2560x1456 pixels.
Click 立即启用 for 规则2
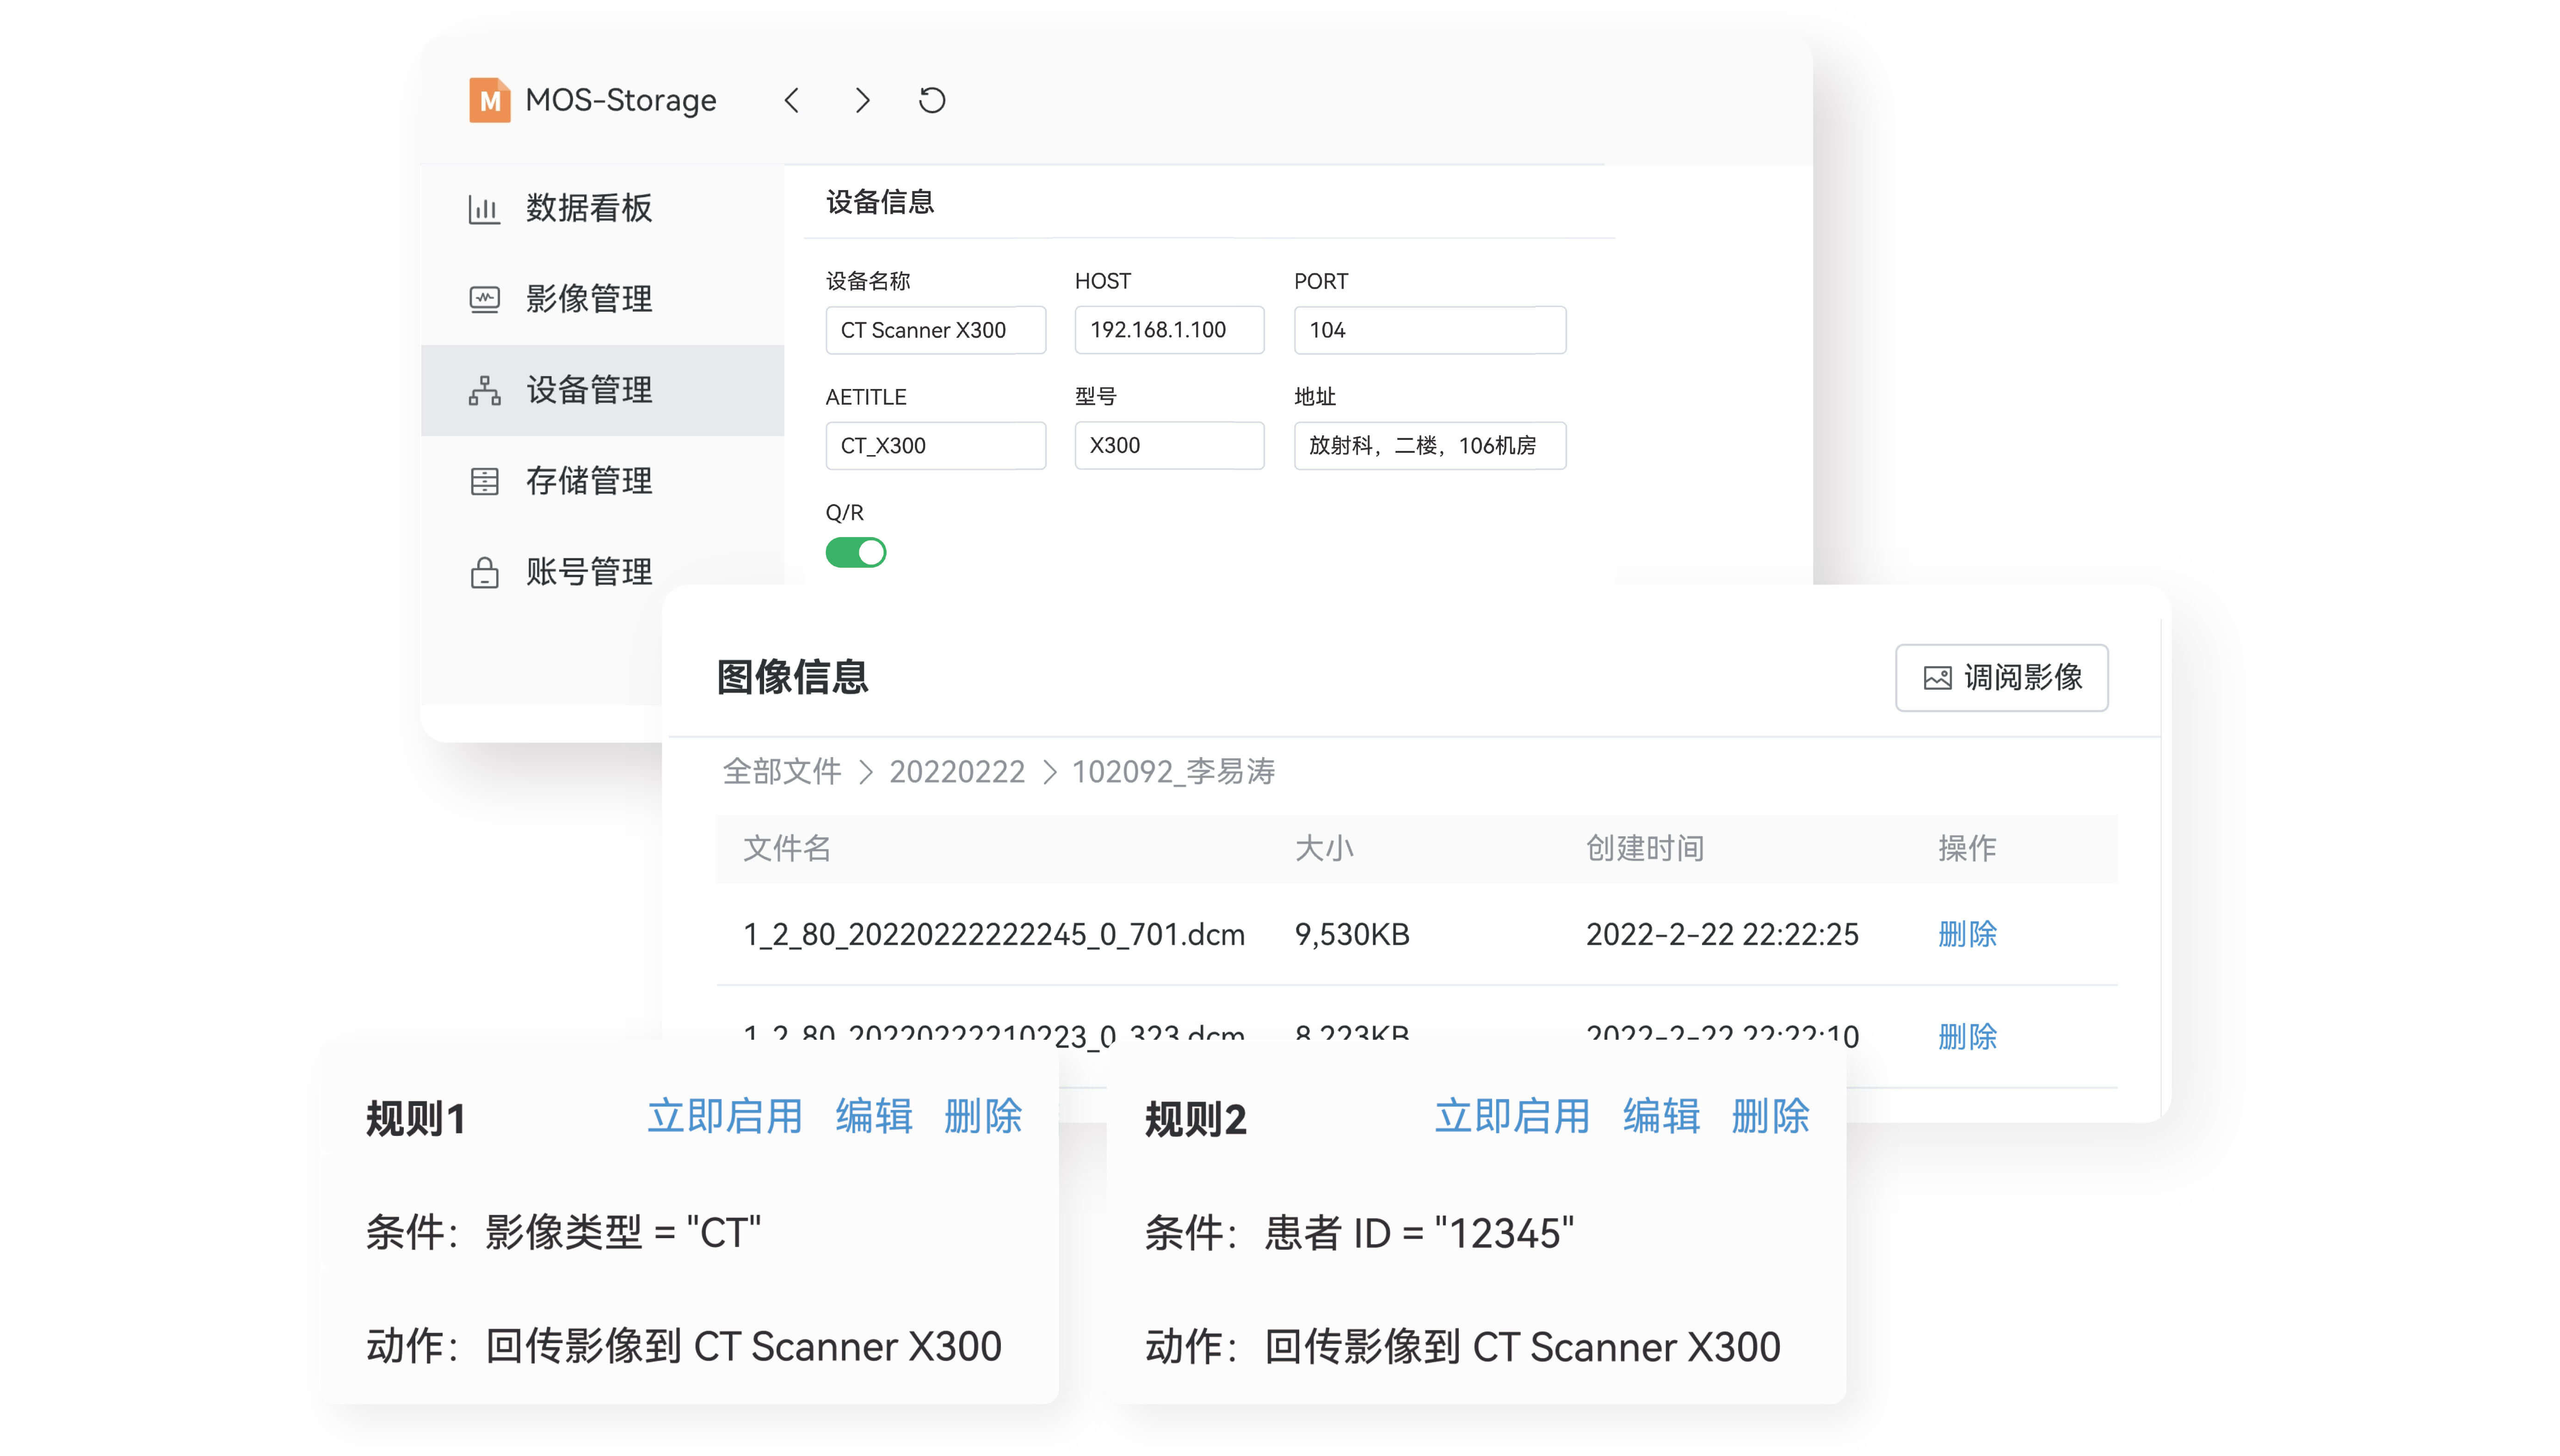click(1512, 1117)
